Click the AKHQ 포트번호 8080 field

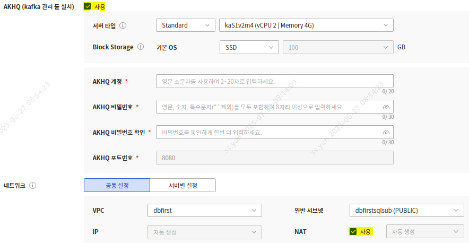274,158
